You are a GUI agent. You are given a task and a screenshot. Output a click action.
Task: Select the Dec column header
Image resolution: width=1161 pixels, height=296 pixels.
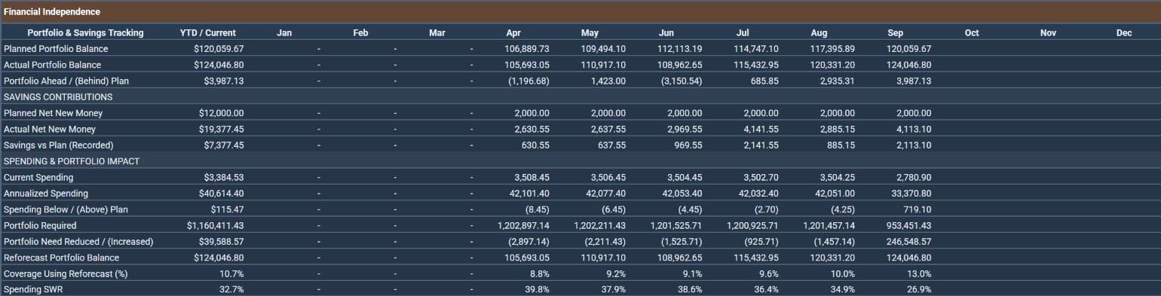1124,33
